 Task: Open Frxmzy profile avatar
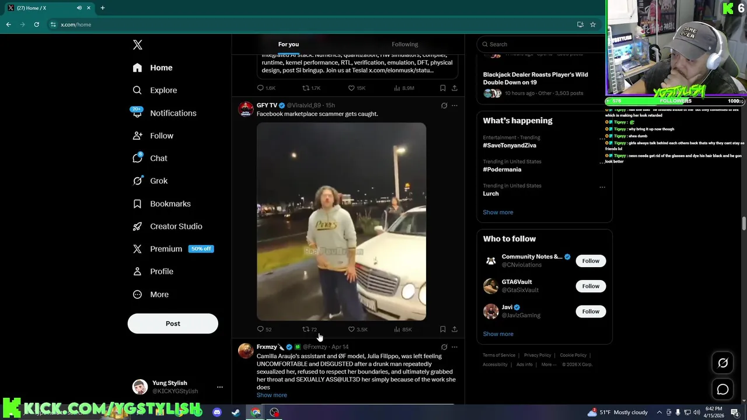point(246,351)
